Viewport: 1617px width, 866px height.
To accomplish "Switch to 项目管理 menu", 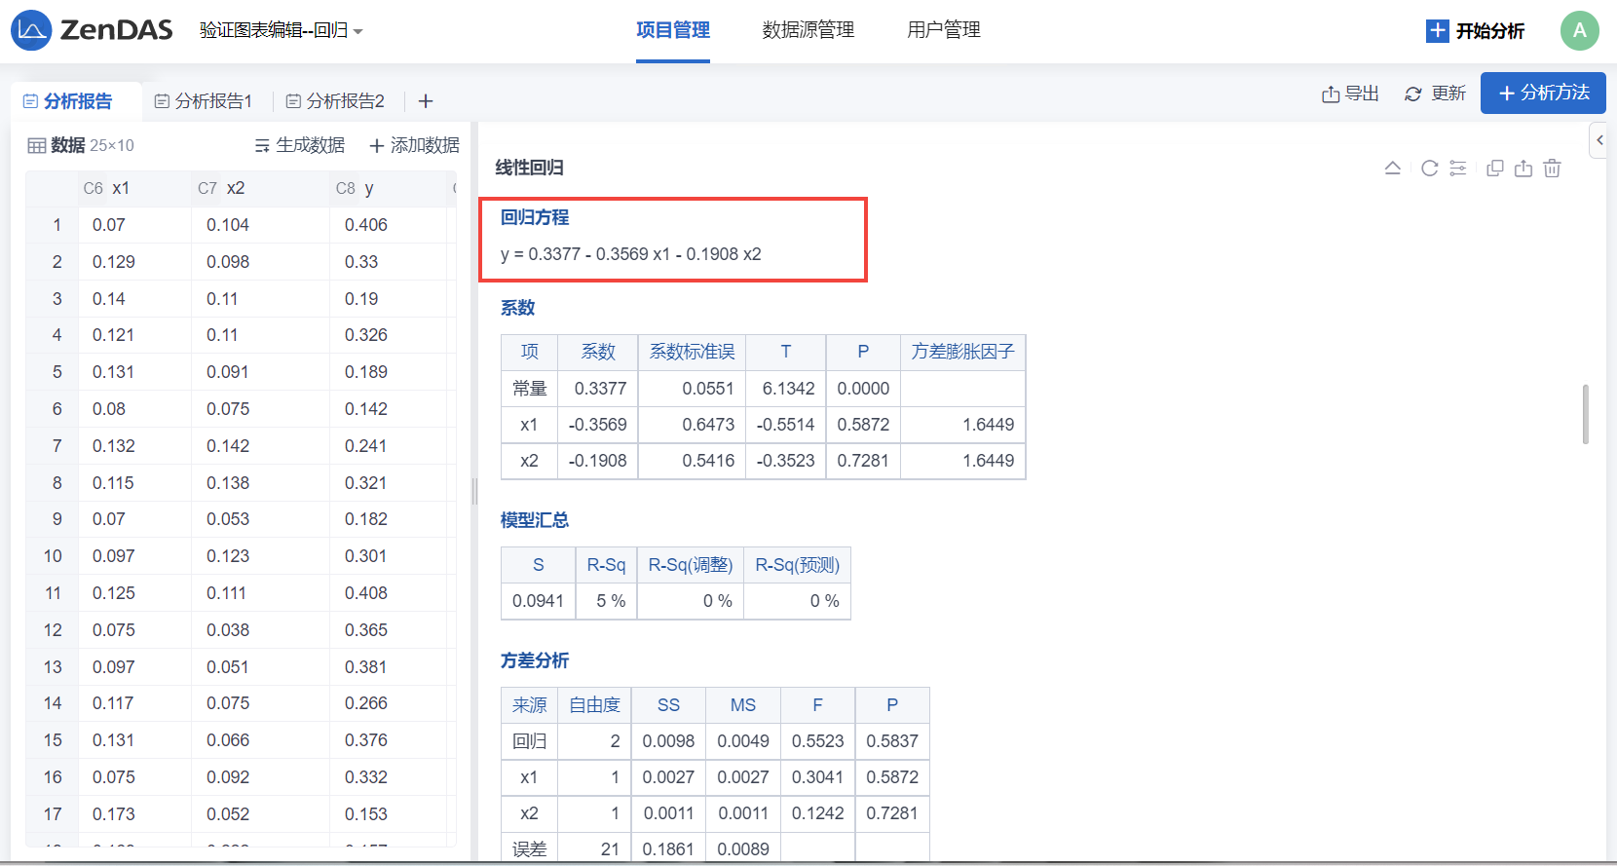I will coord(673,30).
